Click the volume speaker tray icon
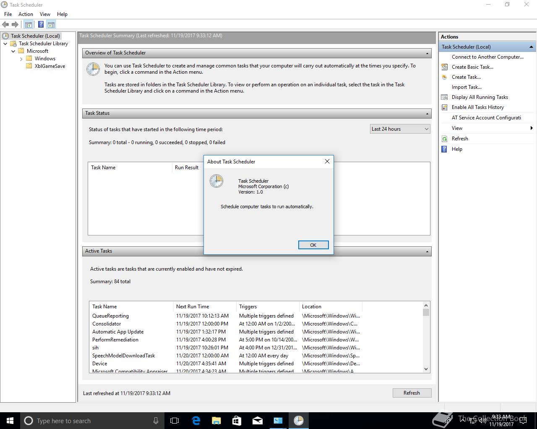The image size is (537, 429). (x=482, y=421)
